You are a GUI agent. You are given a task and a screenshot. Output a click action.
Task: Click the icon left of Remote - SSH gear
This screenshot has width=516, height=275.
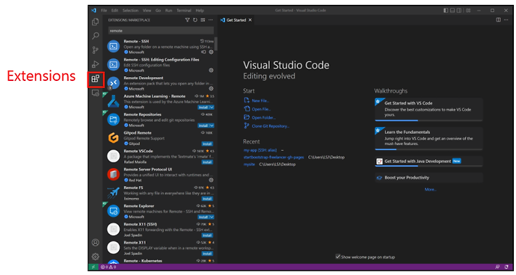tap(204, 52)
